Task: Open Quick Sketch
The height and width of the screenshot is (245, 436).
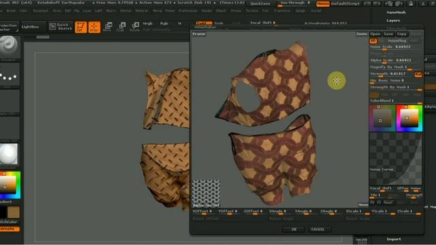Action: [x=61, y=27]
